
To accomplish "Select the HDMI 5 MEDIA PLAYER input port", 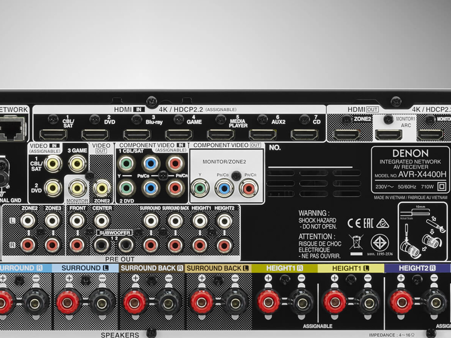I will click(x=220, y=135).
